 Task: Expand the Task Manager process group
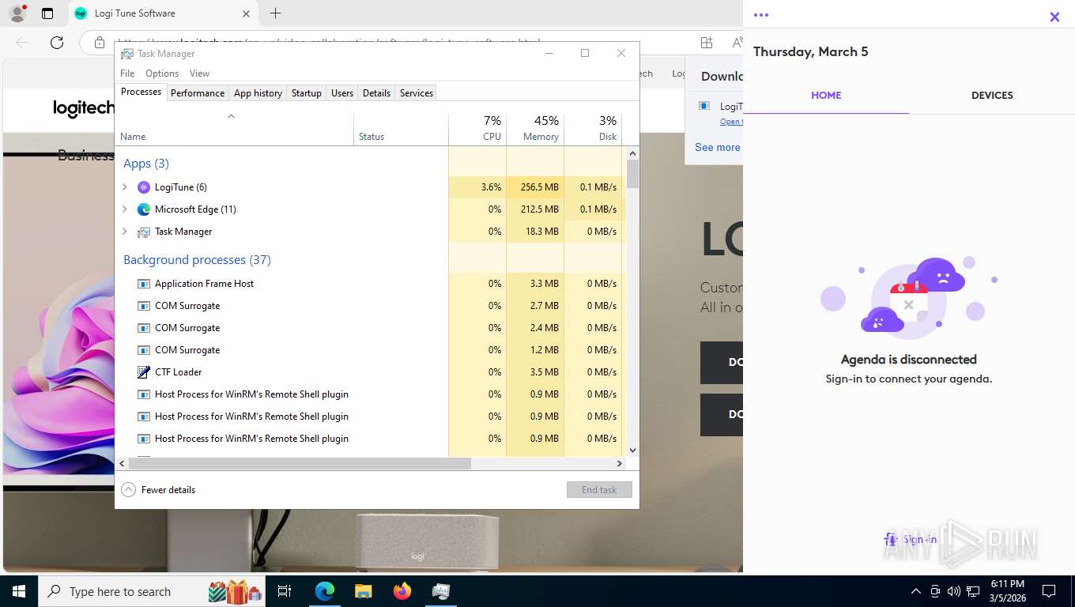tap(124, 232)
